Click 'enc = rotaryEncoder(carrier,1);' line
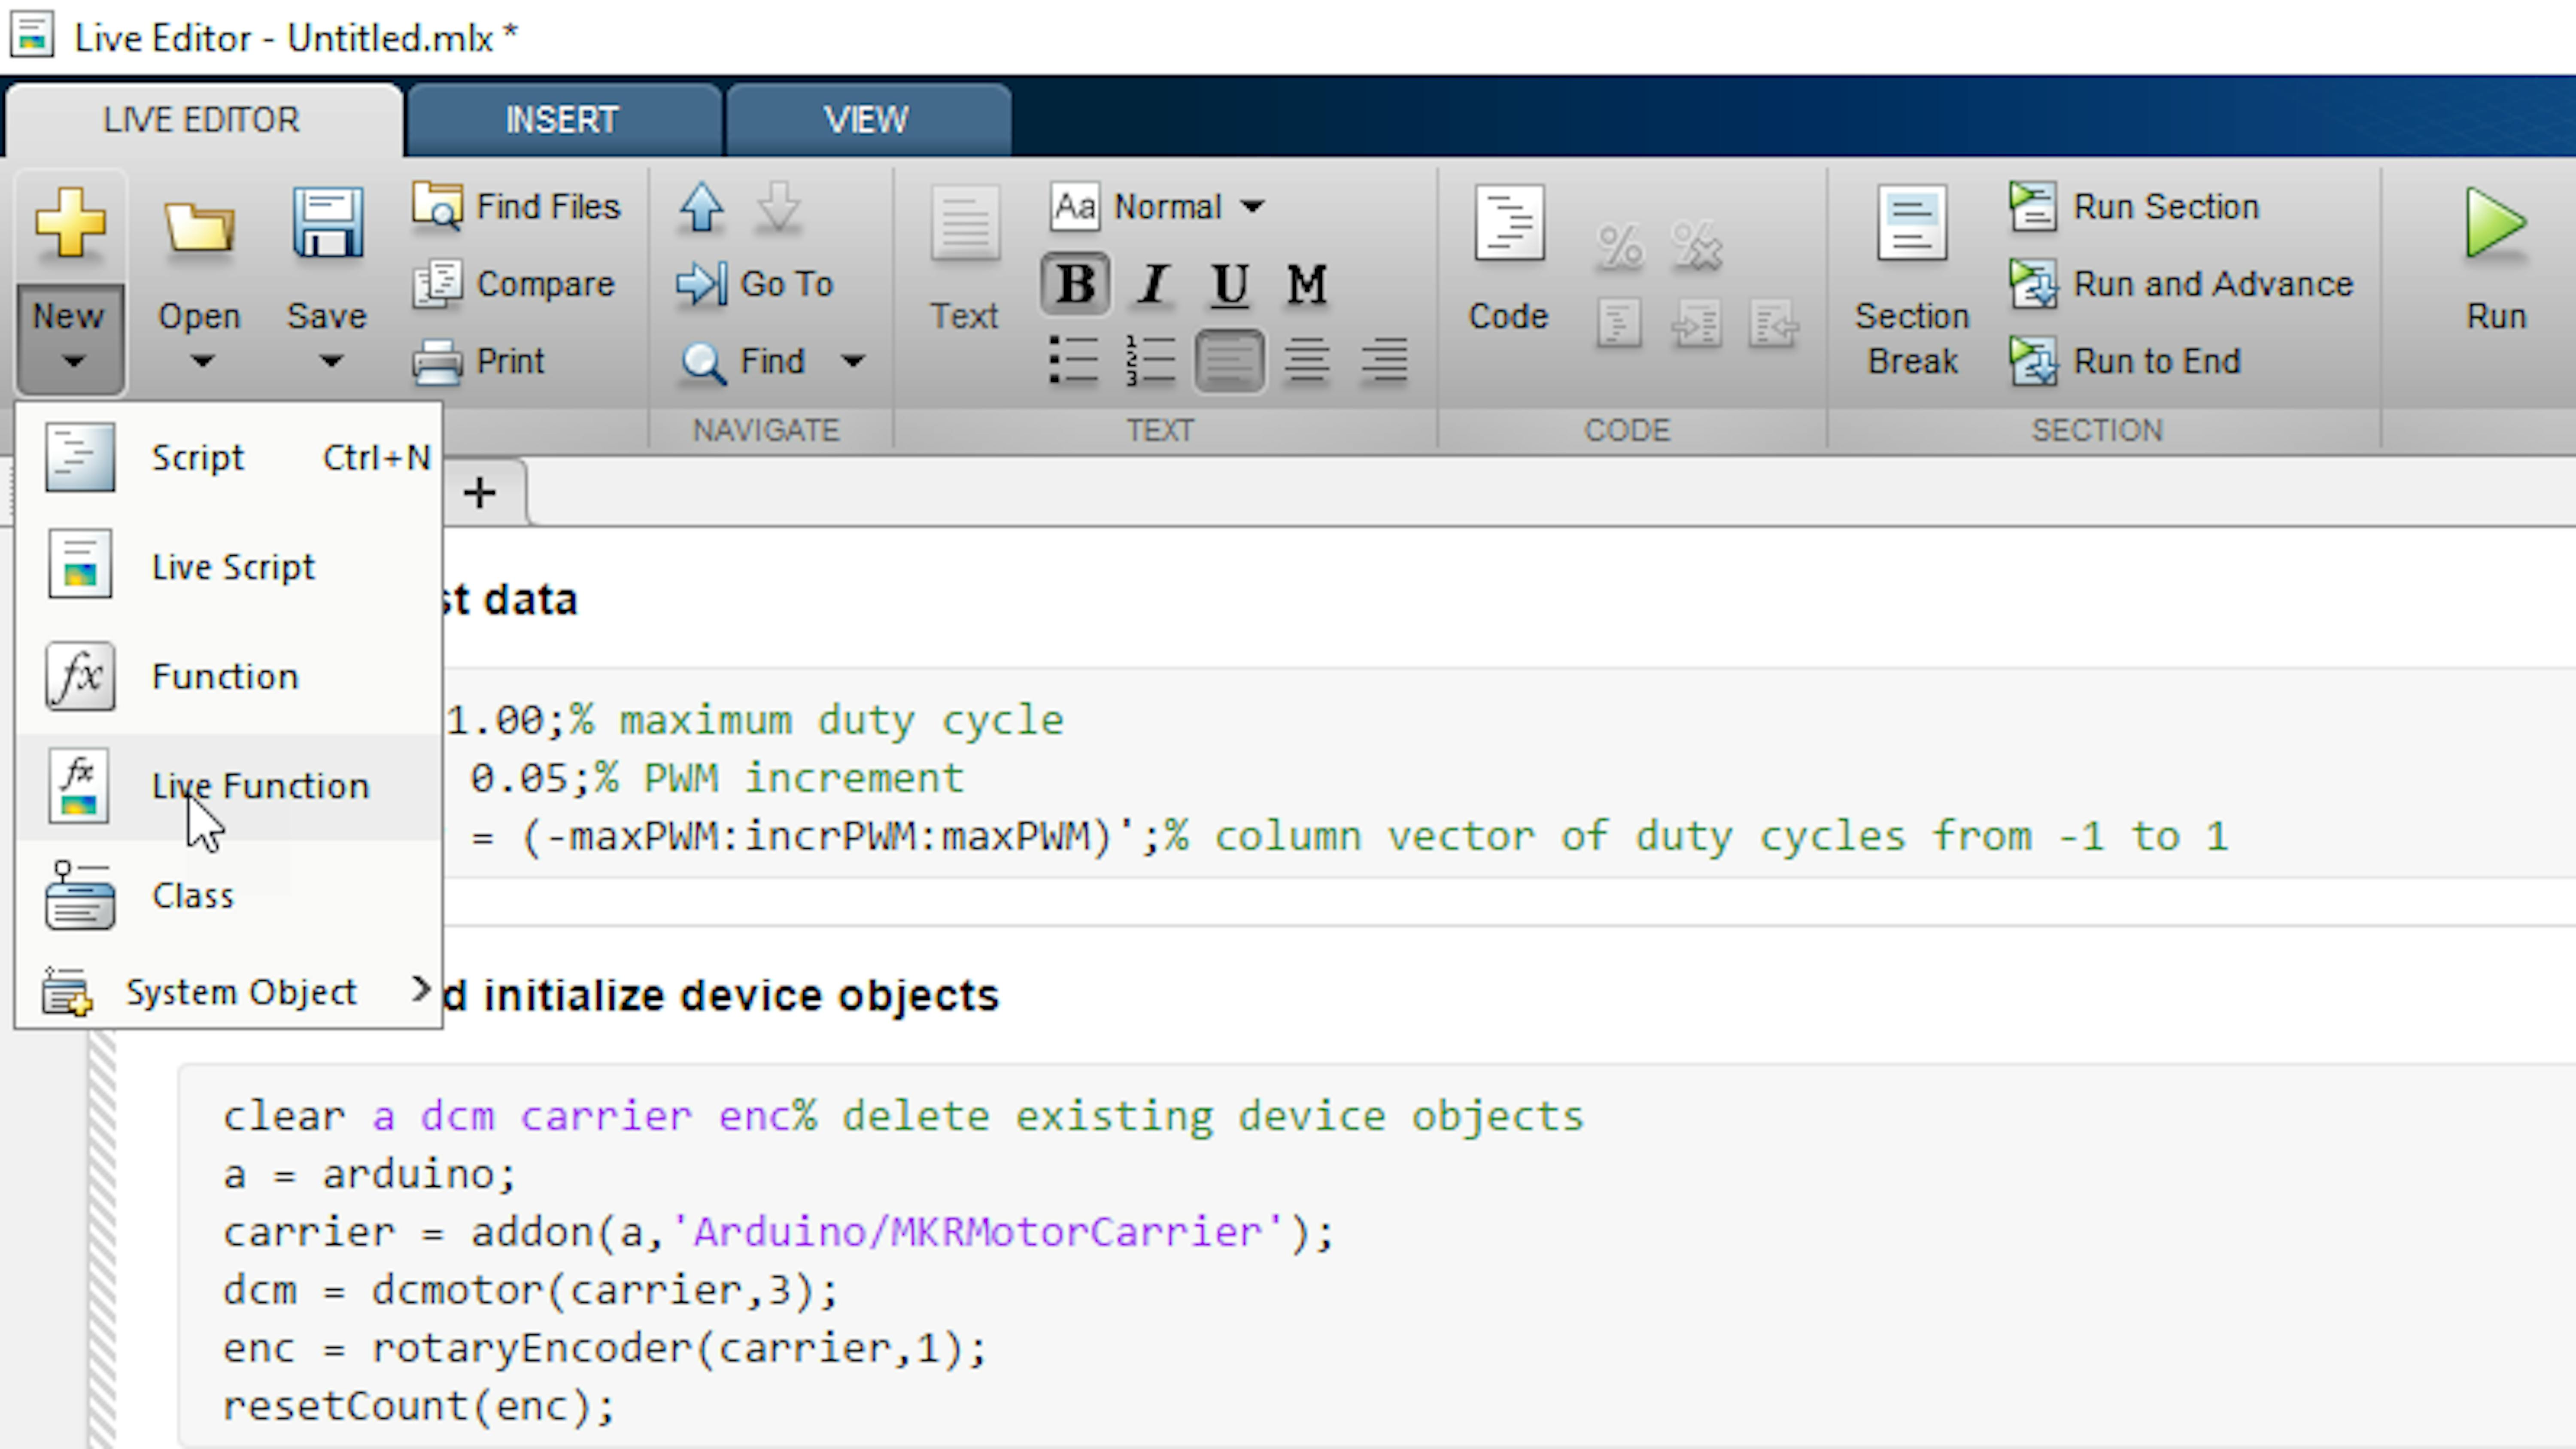 [x=604, y=1348]
